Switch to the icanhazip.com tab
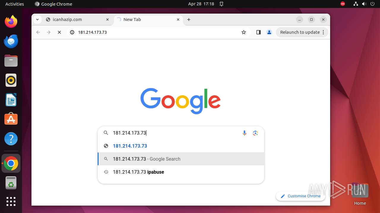The height and width of the screenshot is (213, 380). pos(78,20)
